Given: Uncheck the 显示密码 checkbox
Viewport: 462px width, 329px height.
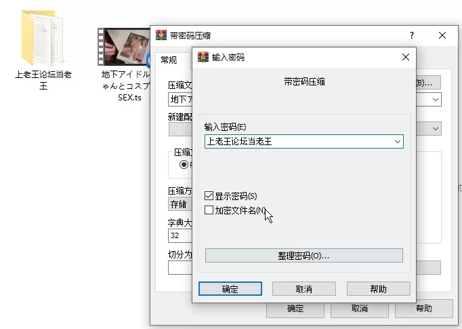Looking at the screenshot, I should (x=209, y=196).
